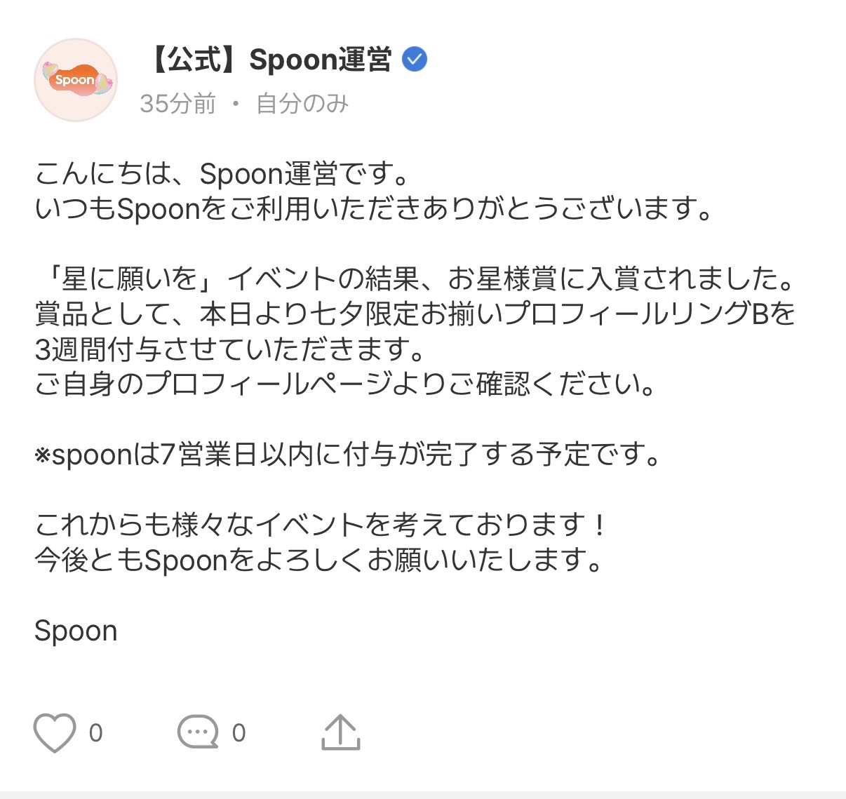Open the Spoon profile avatar
Image resolution: width=846 pixels, height=799 pixels.
76,80
